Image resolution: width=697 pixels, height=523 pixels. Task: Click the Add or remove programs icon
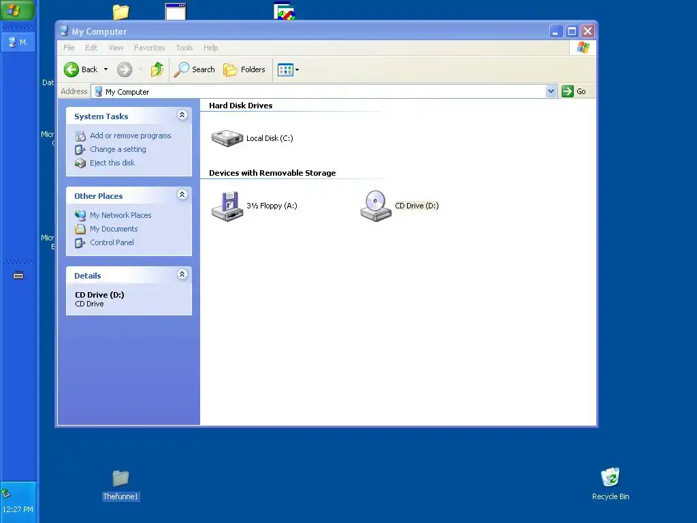[x=80, y=136]
